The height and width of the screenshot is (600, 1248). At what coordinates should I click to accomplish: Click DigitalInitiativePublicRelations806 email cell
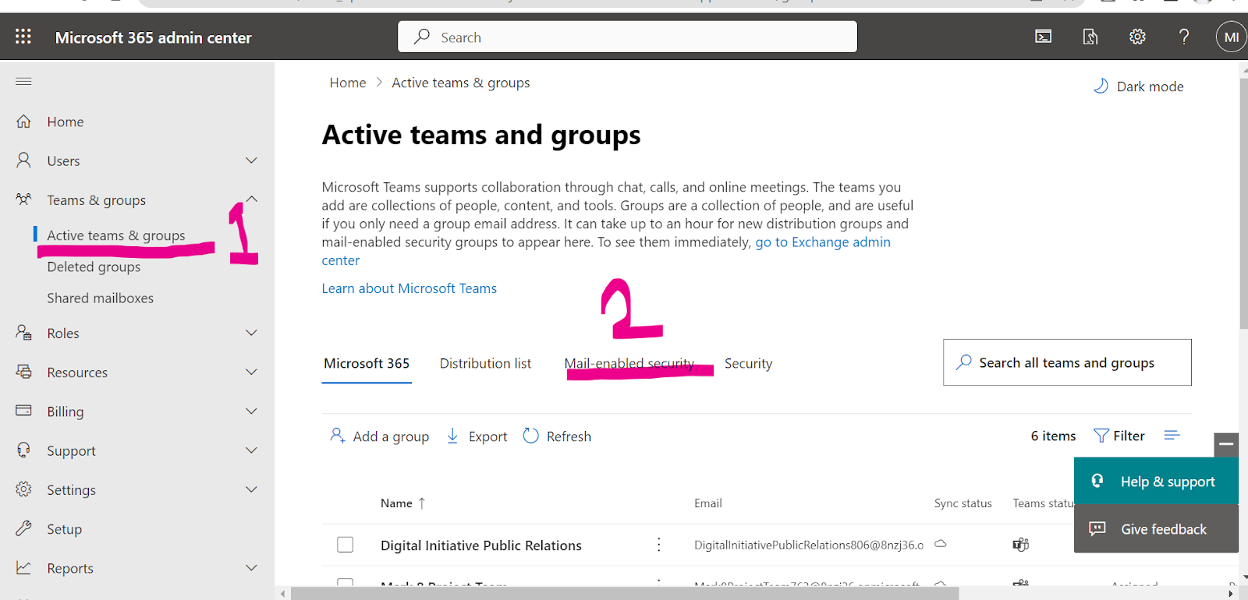click(809, 545)
